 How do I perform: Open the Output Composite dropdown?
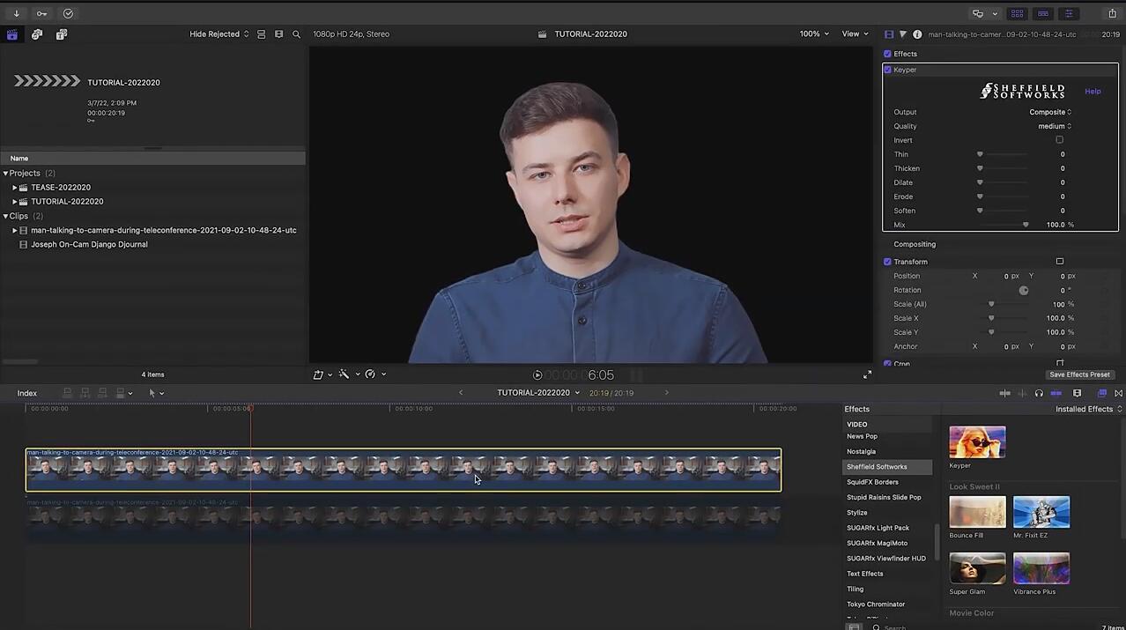tap(1050, 112)
